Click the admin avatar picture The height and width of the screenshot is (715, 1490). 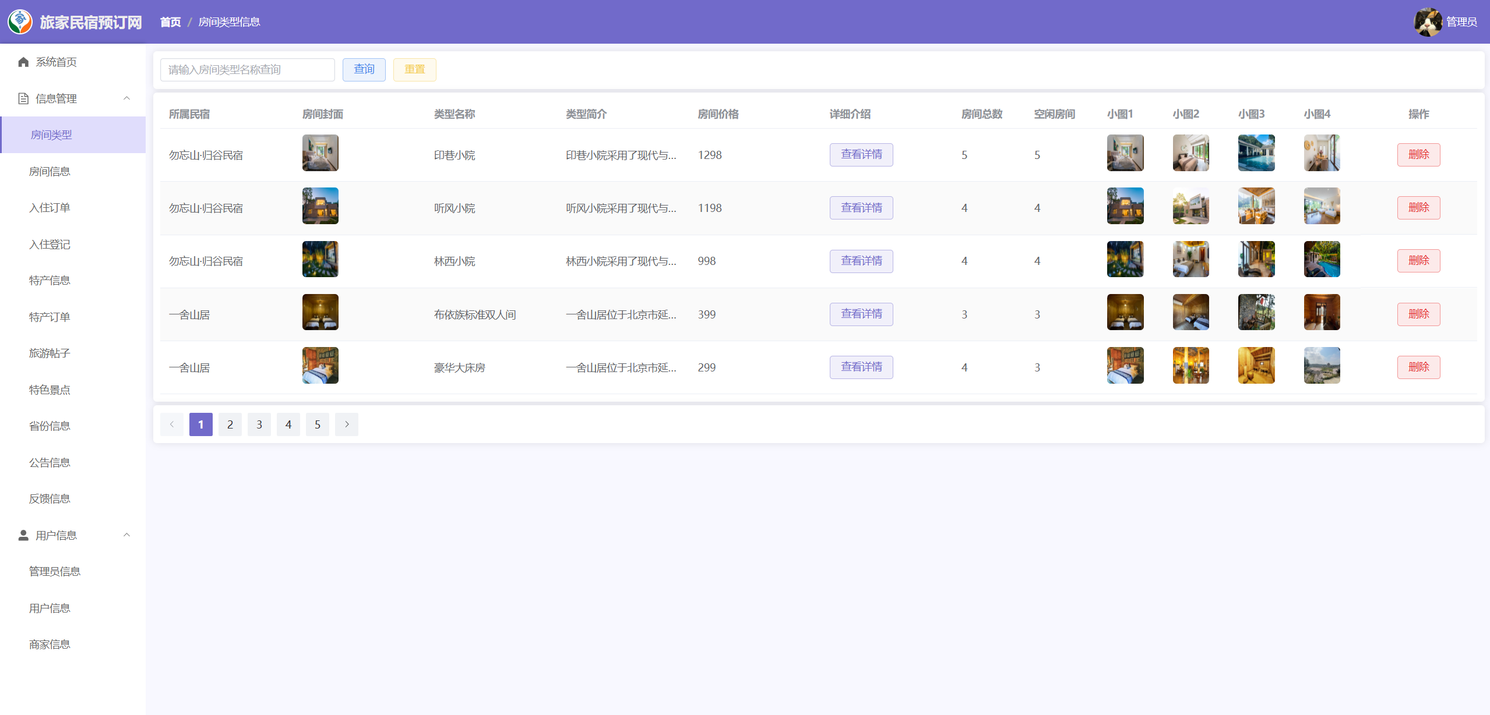(x=1428, y=22)
